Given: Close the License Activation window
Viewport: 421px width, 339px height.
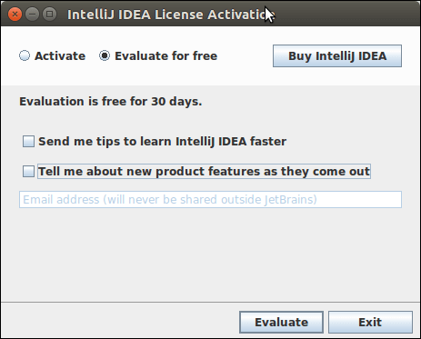Looking at the screenshot, I should 15,15.
